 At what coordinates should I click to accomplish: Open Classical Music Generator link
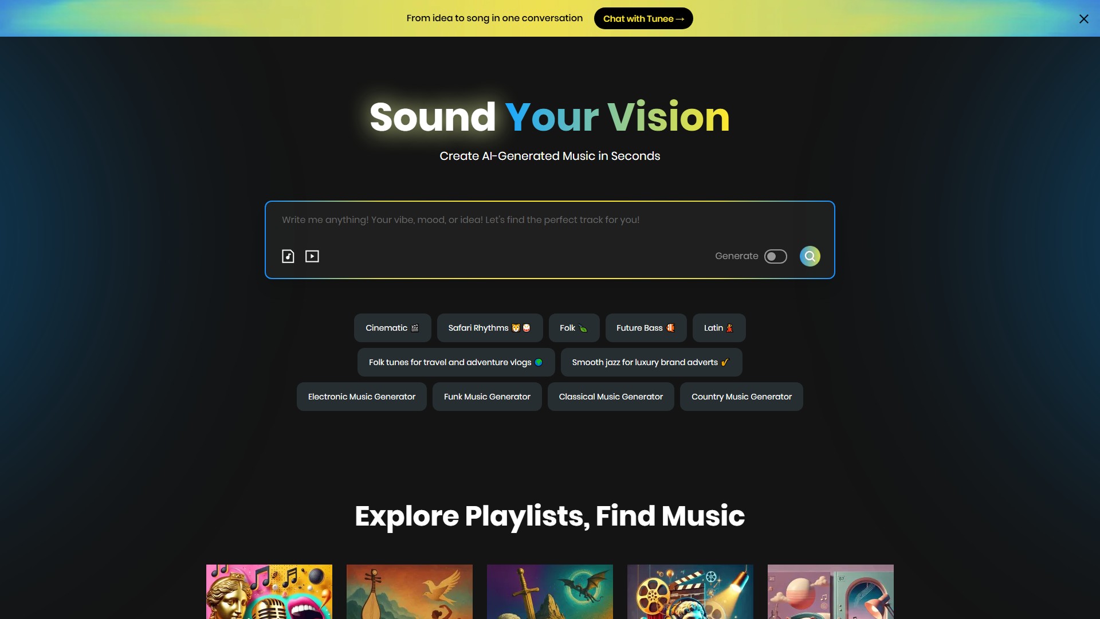tap(611, 397)
